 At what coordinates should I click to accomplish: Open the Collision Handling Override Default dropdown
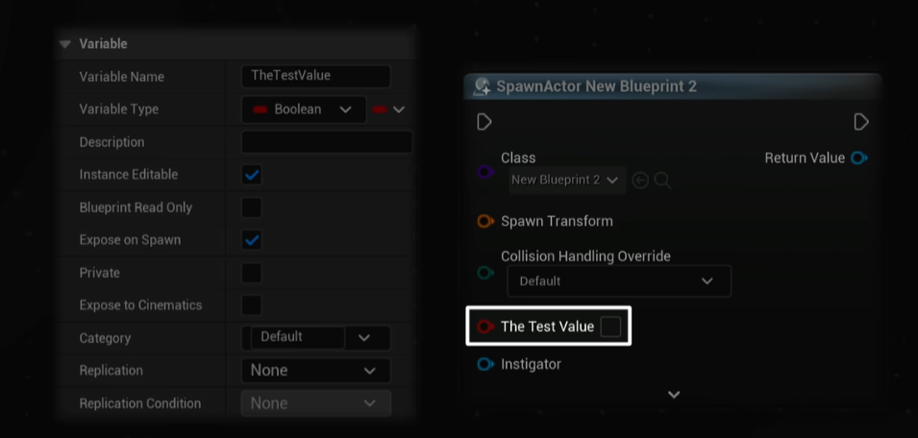click(x=618, y=281)
